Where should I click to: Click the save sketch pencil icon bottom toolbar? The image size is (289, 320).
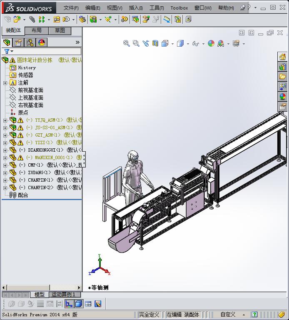[x=98, y=304]
